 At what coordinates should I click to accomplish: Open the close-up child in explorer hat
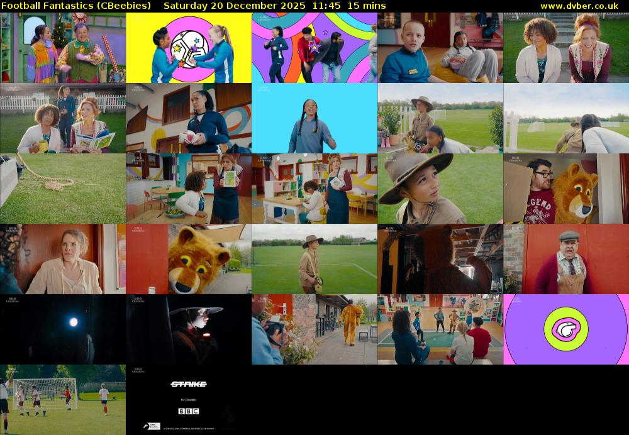[x=440, y=189]
